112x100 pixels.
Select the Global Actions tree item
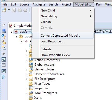click(x=44, y=65)
